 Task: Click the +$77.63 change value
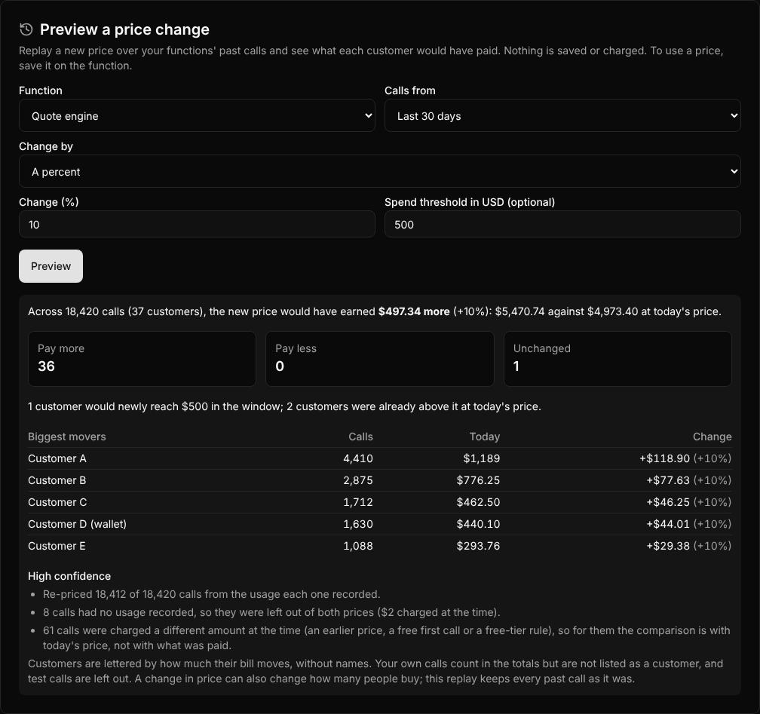tap(668, 480)
